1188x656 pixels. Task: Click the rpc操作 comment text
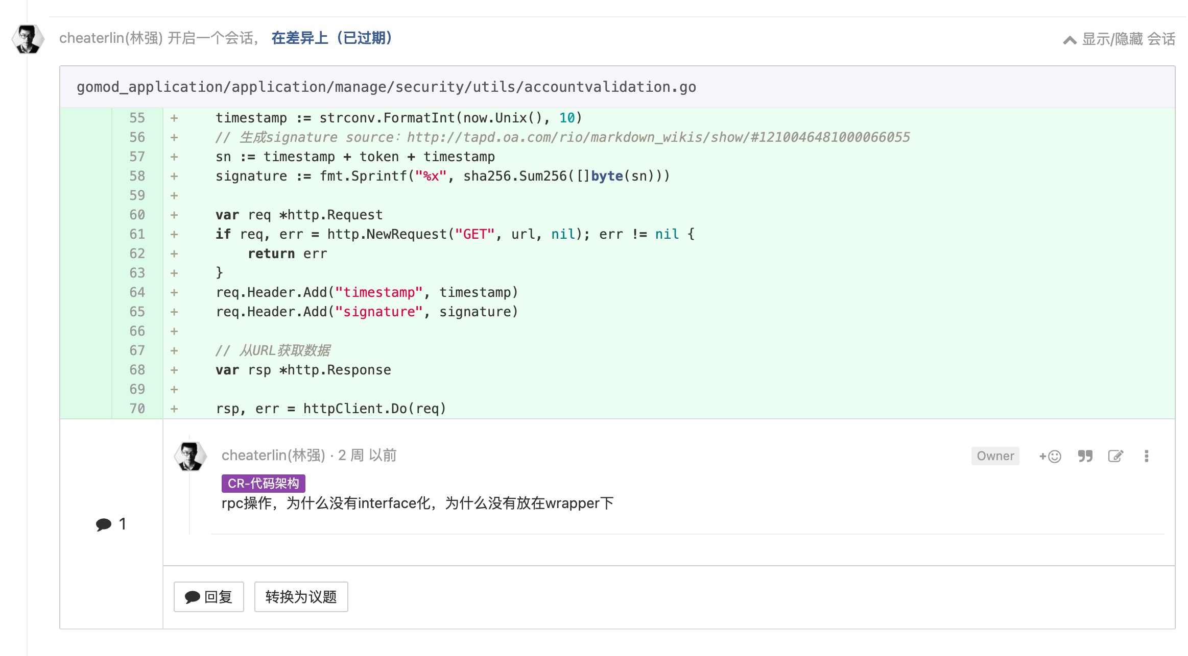[417, 503]
